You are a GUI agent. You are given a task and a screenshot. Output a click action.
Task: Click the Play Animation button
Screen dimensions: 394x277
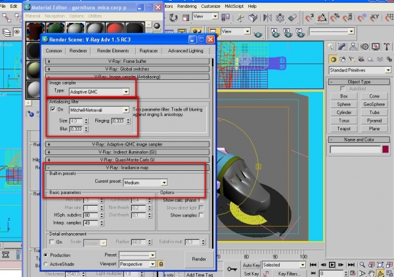point(332,265)
